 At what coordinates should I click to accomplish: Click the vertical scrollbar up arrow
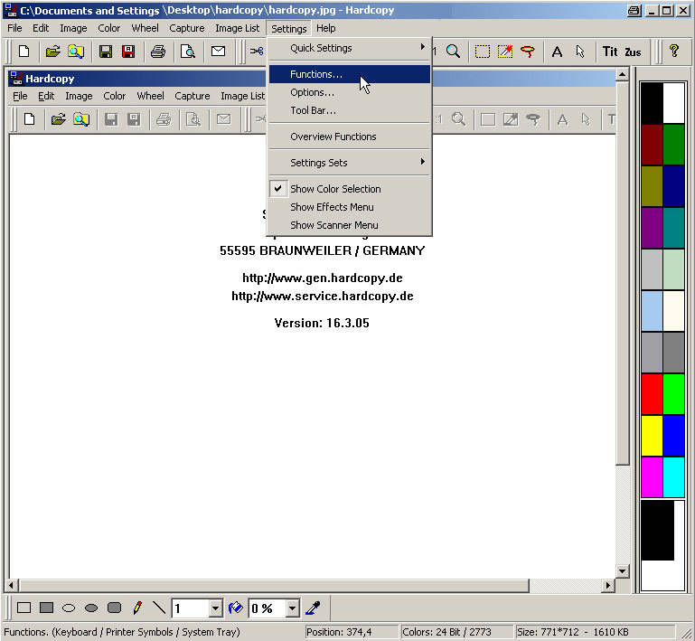[623, 74]
